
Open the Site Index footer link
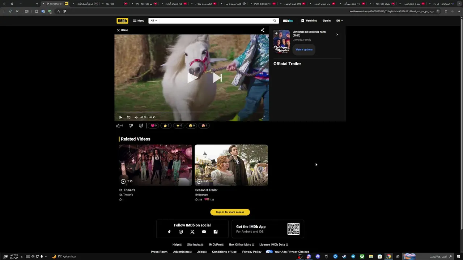[x=195, y=244]
